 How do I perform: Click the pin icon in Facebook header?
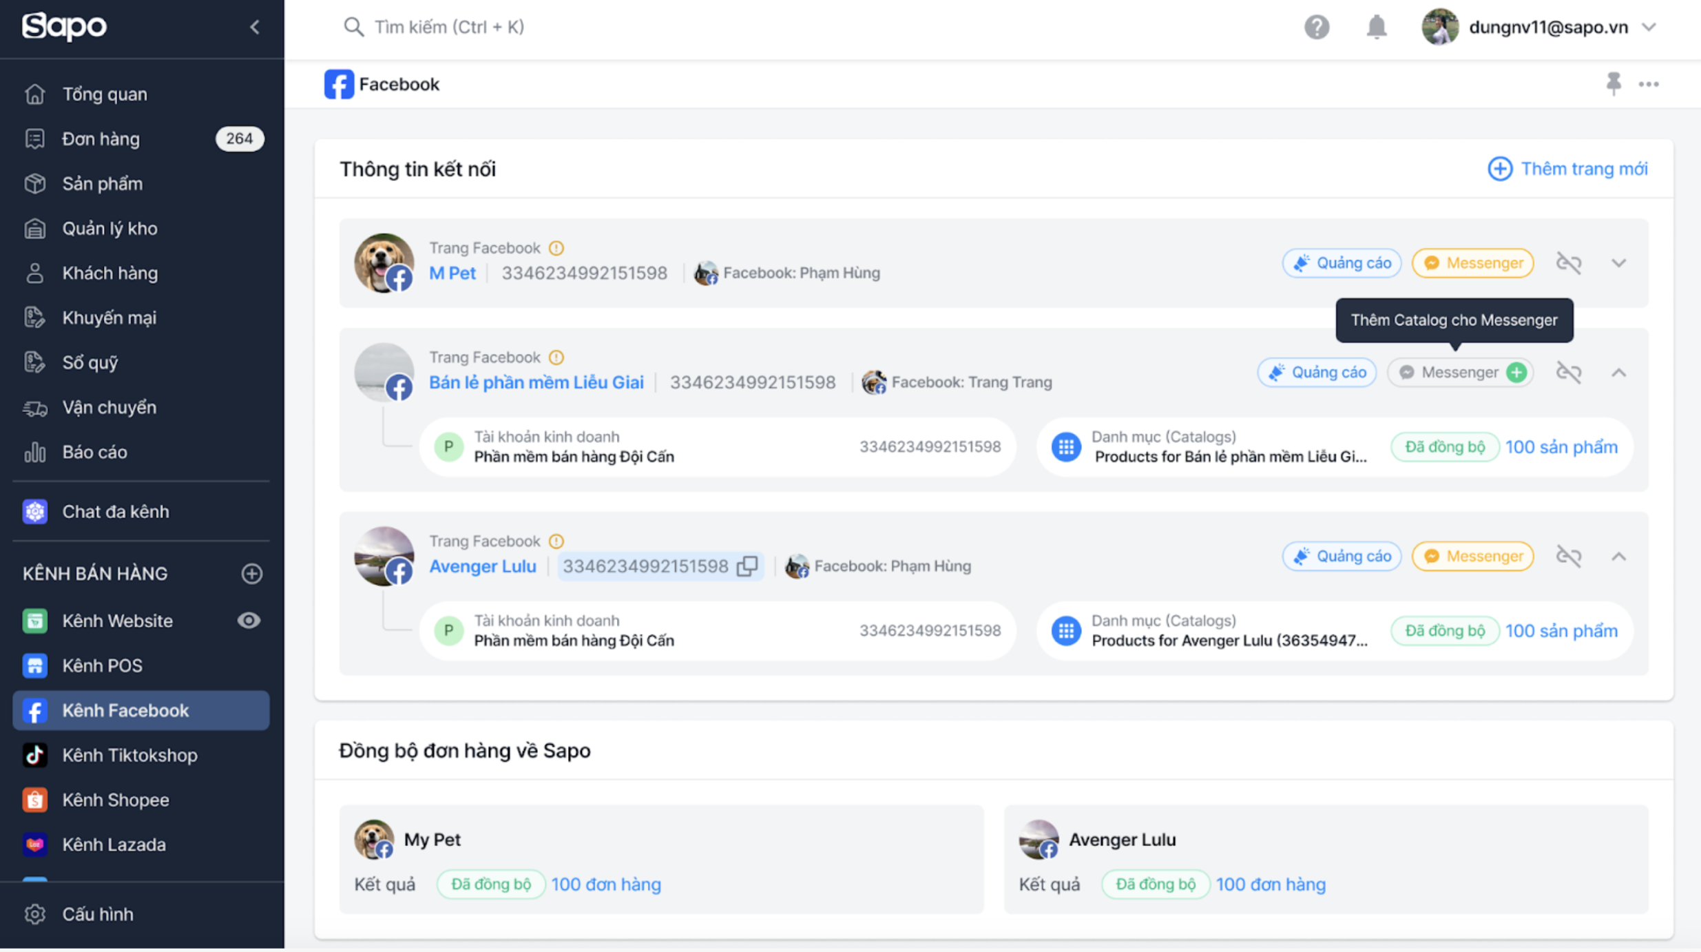coord(1613,83)
